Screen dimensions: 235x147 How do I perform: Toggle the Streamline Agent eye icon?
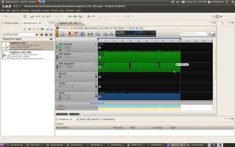51,39
